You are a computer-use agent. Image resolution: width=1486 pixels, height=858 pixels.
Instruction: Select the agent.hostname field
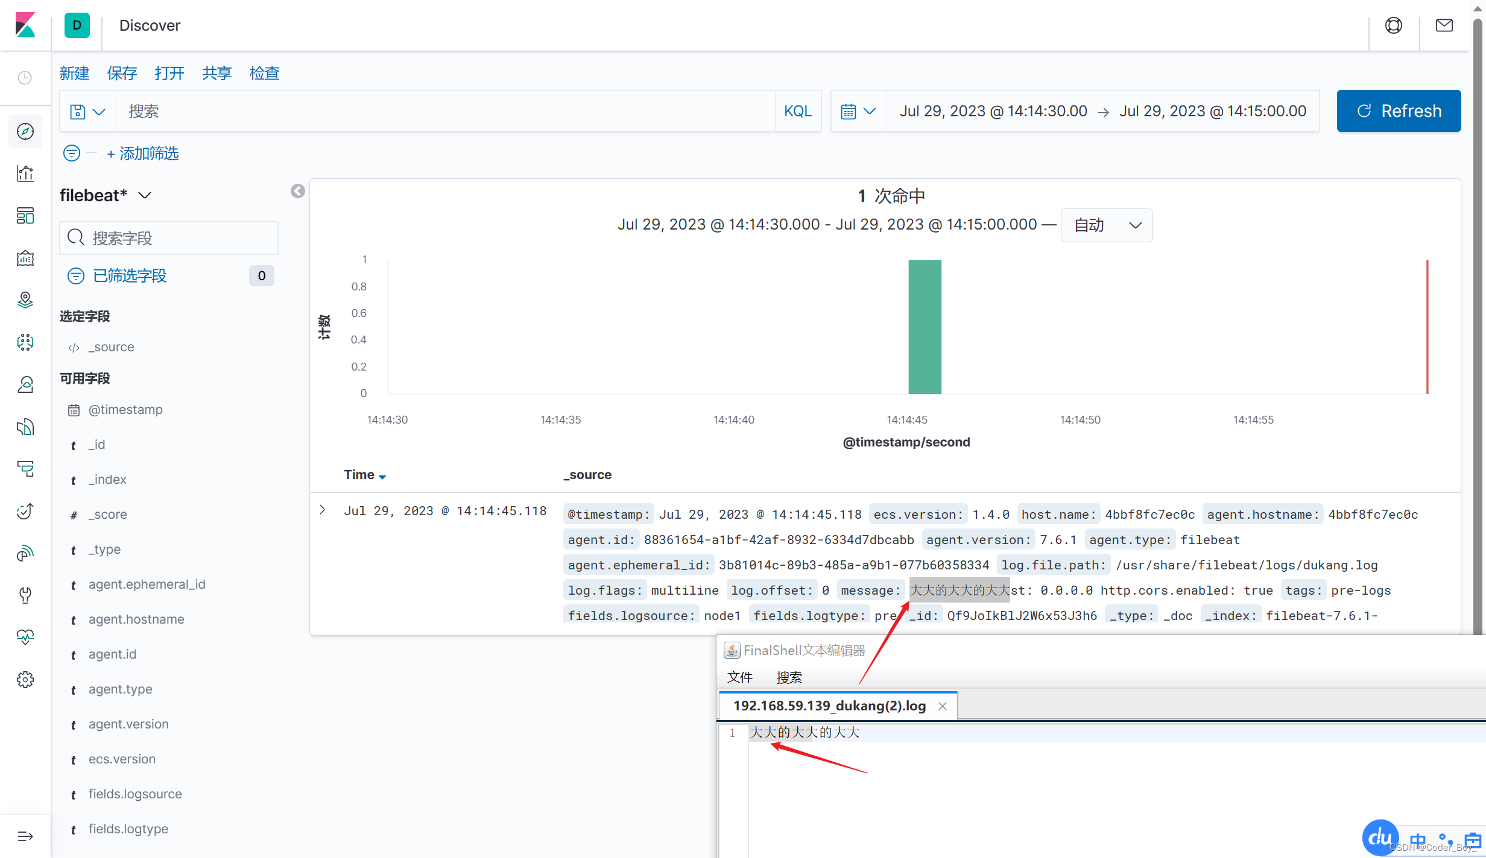[x=136, y=619]
